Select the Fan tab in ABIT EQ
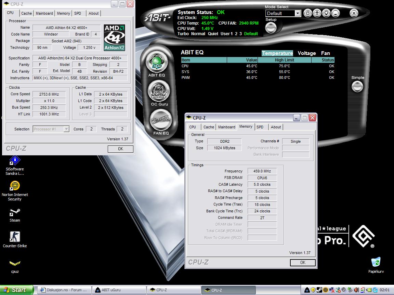 pos(325,53)
